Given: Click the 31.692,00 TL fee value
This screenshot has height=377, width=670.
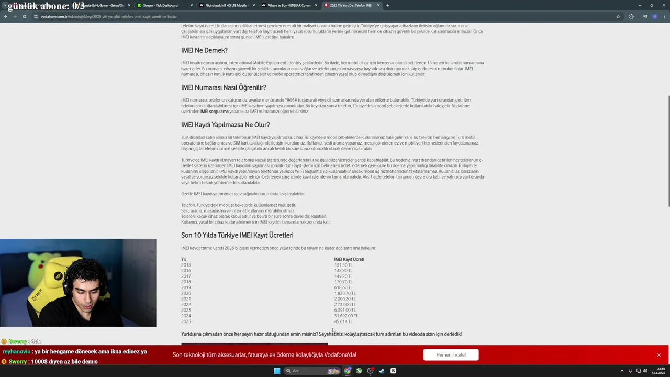Looking at the screenshot, I should click(347, 316).
